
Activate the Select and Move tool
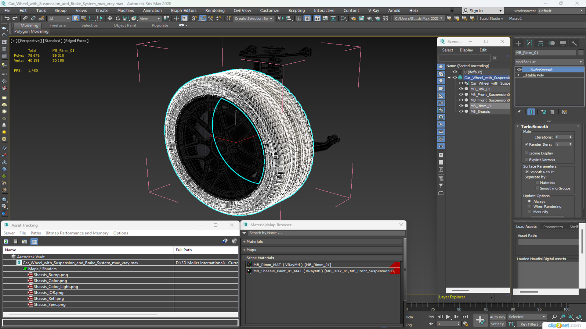tap(110, 19)
